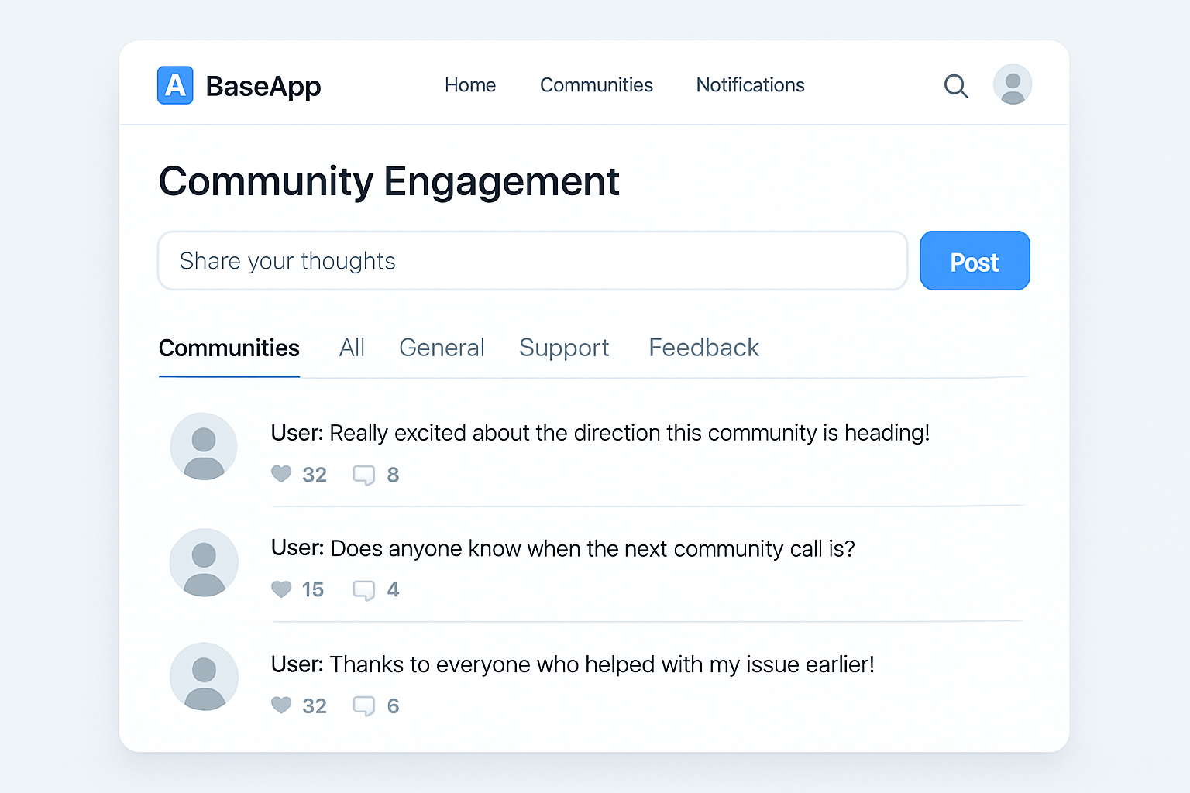Click the third user's profile picture
The width and height of the screenshot is (1190, 793).
(x=204, y=676)
